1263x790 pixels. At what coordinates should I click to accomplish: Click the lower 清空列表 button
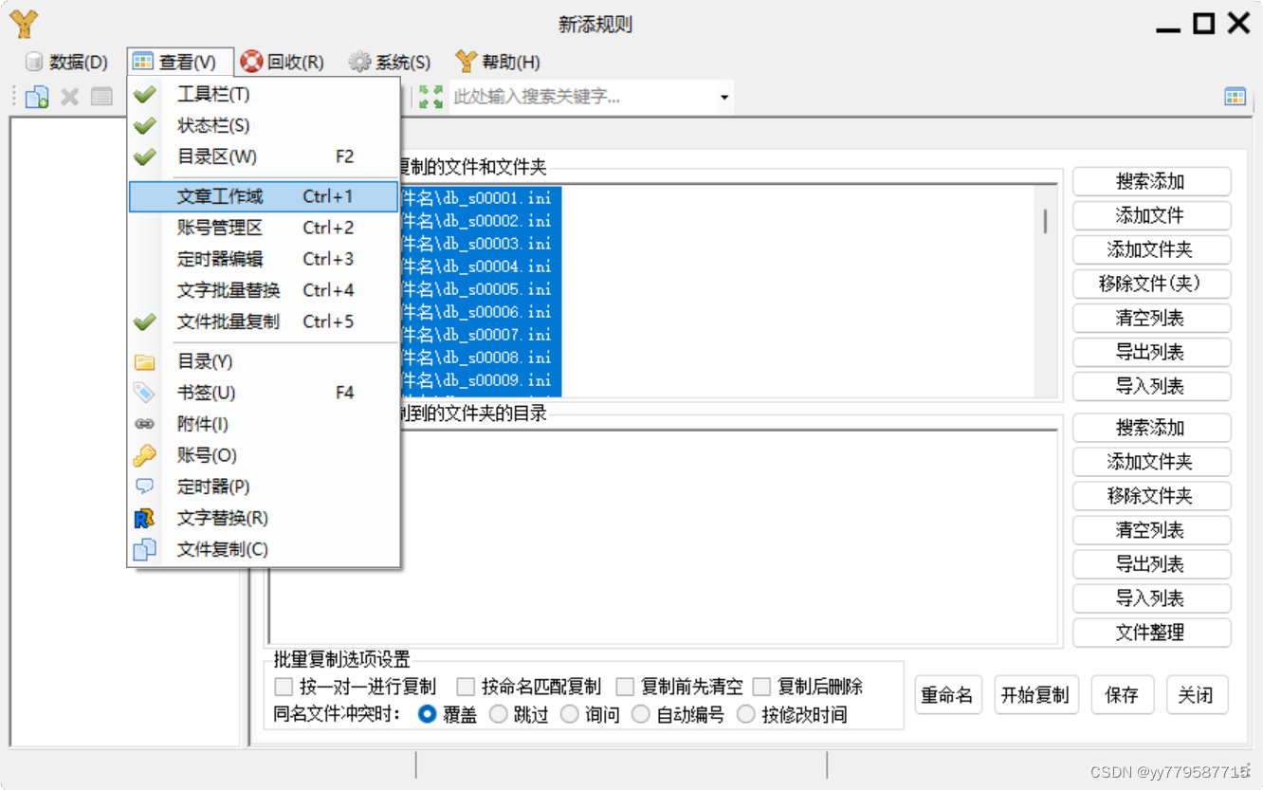1151,530
